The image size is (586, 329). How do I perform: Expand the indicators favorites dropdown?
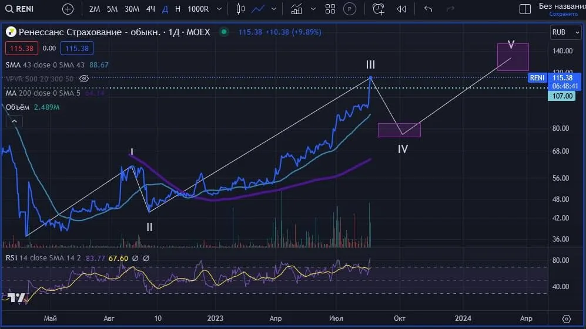pyautogui.click(x=313, y=9)
